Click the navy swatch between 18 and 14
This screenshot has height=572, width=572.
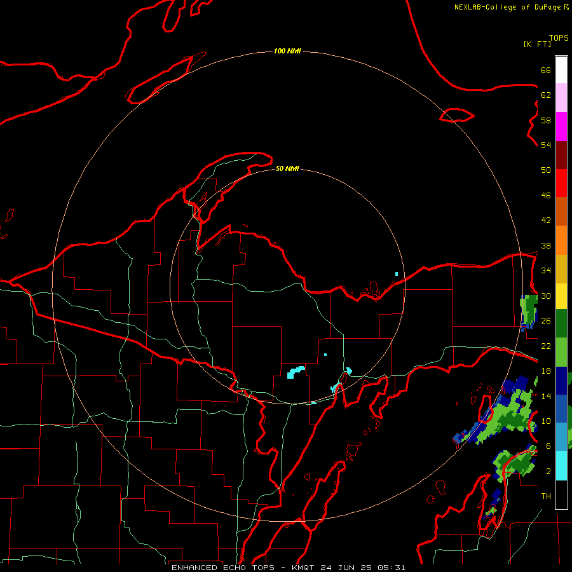(x=561, y=381)
